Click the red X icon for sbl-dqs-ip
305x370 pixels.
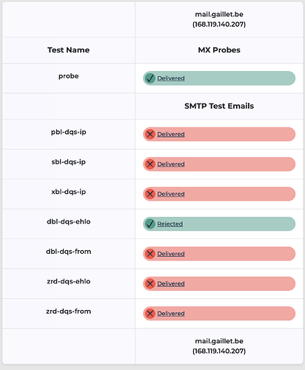[150, 164]
